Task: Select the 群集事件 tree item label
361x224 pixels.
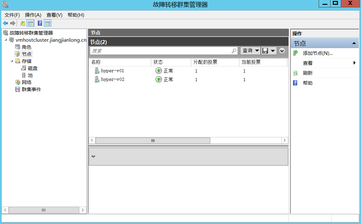Action: pyautogui.click(x=31, y=90)
